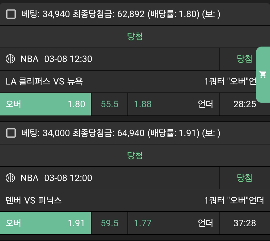Click basketball icon for 12:30 NBA game
This screenshot has height=241, width=270.
[10, 59]
